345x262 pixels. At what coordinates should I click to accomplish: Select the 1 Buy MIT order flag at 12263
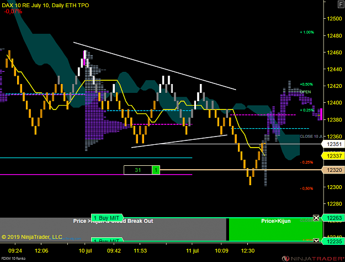(107, 218)
